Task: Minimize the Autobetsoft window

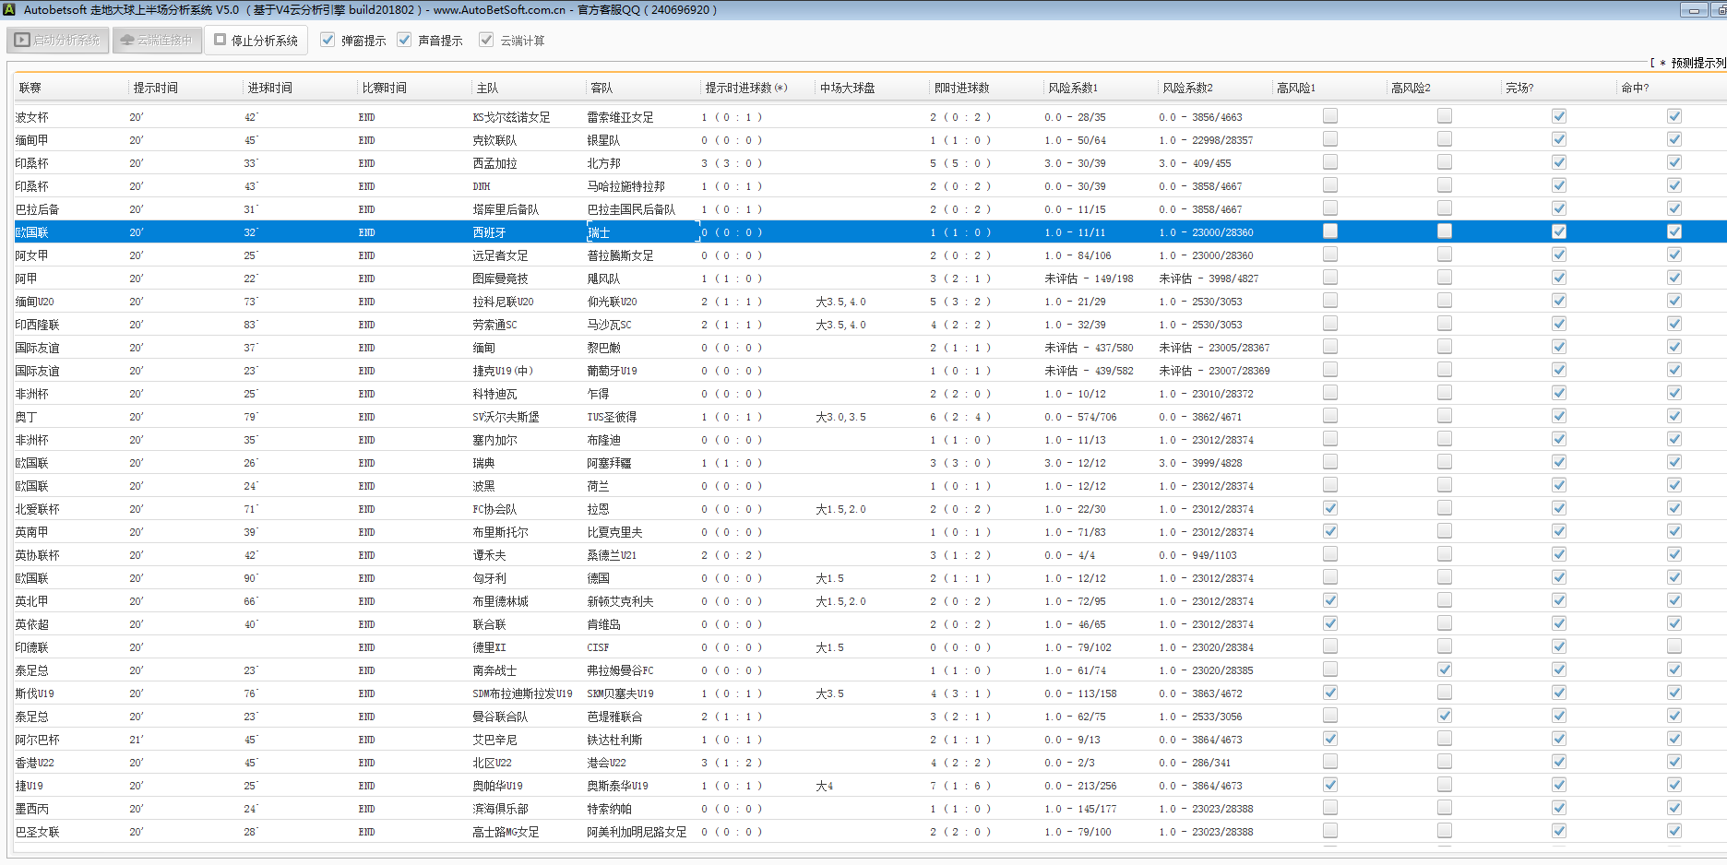Action: pyautogui.click(x=1693, y=10)
